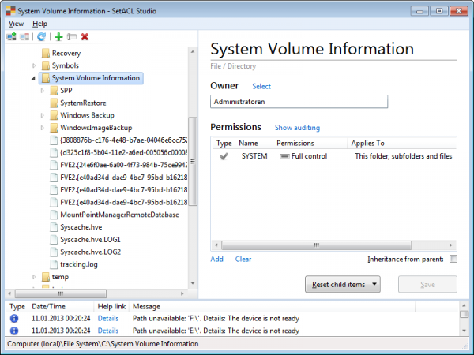Click the Clear permissions link

coord(243,259)
